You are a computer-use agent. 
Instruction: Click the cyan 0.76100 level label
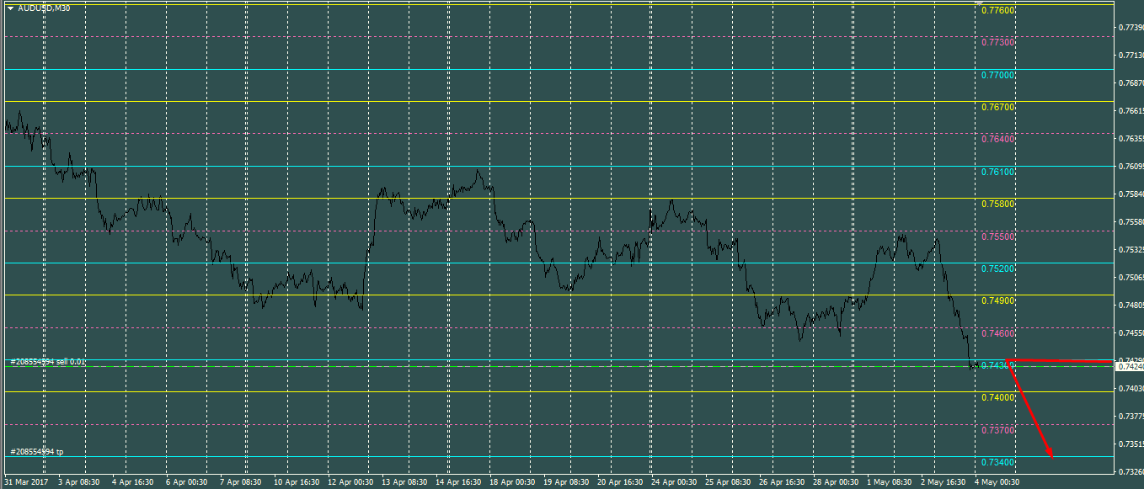coord(998,172)
